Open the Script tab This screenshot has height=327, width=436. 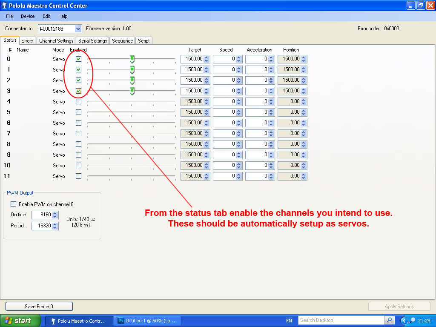click(x=144, y=41)
